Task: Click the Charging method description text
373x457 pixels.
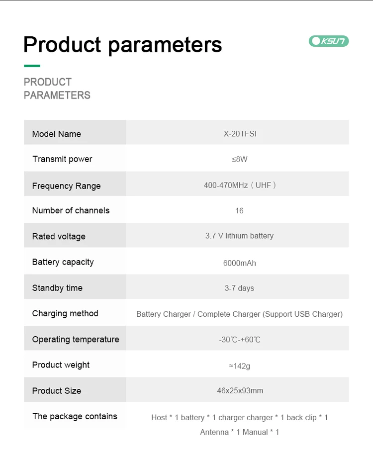Action: (x=239, y=314)
